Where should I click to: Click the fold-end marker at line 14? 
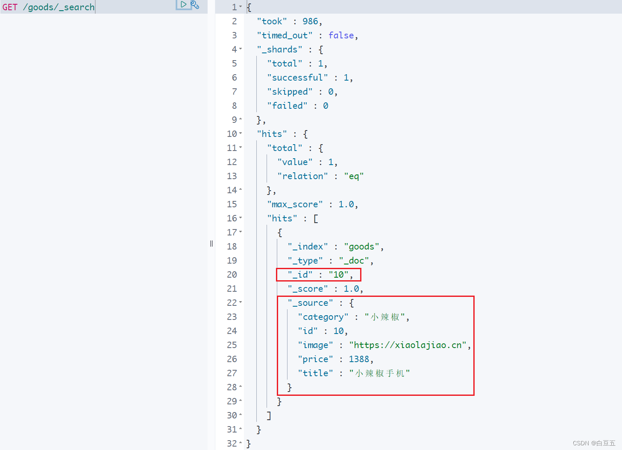click(x=241, y=190)
